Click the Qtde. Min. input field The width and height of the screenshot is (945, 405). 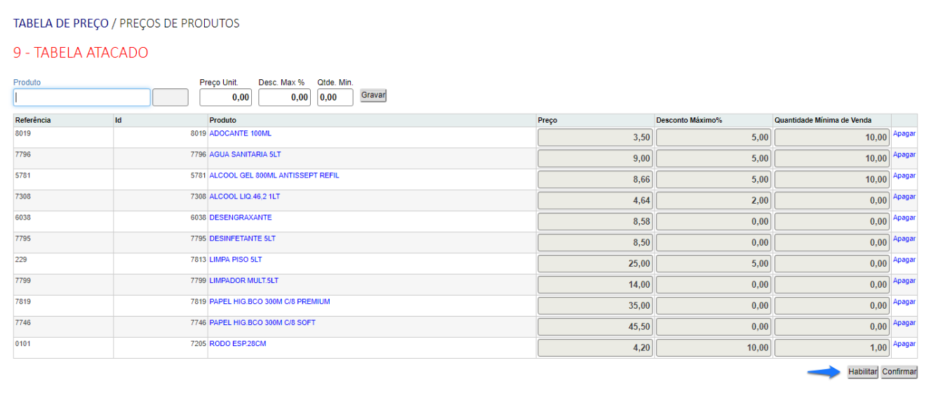335,98
